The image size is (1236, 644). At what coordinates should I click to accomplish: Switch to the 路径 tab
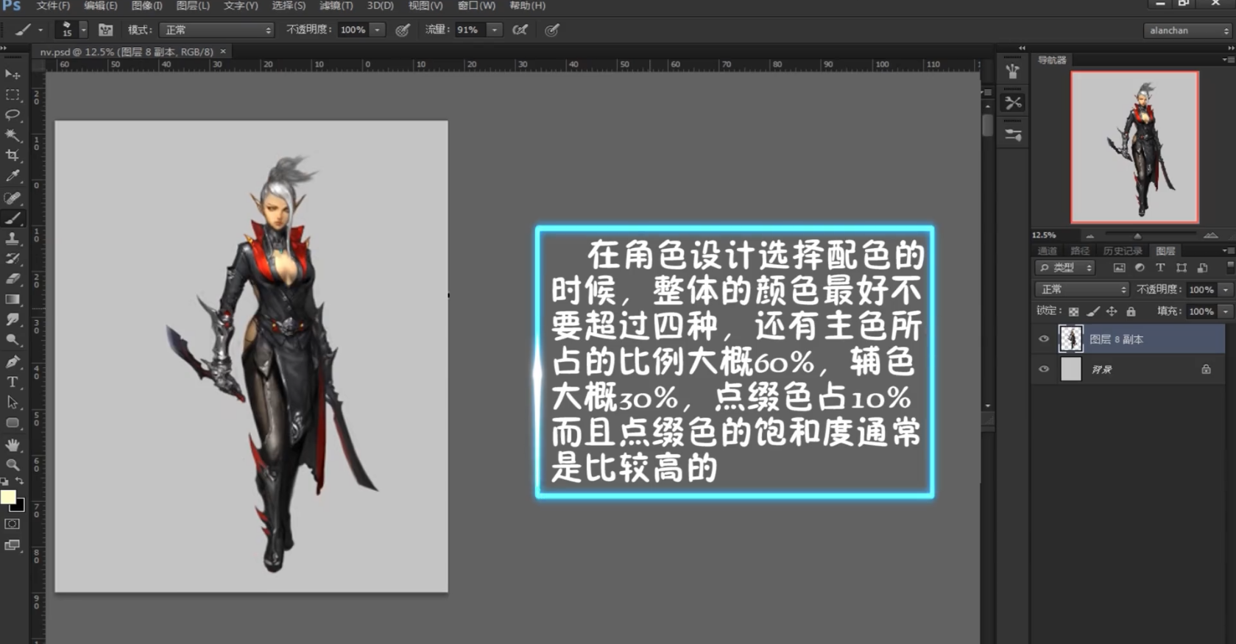click(x=1080, y=251)
